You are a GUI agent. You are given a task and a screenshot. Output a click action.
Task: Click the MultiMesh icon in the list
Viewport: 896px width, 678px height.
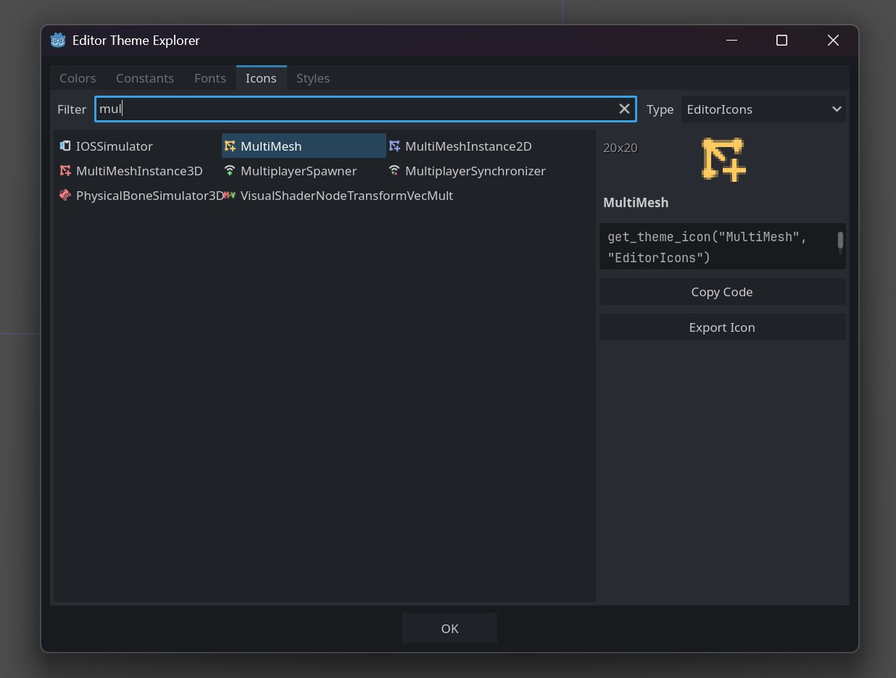coord(230,146)
